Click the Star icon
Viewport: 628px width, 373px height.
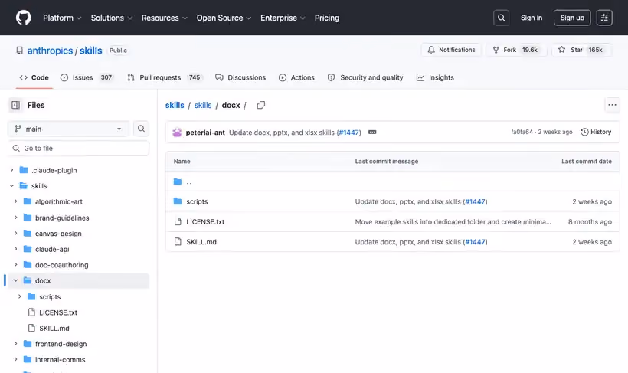tap(561, 50)
